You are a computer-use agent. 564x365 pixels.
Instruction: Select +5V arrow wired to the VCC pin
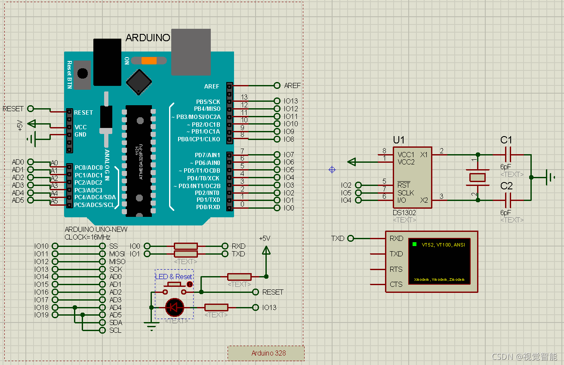point(31,124)
